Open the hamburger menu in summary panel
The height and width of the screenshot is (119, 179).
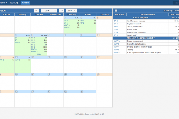116,11
